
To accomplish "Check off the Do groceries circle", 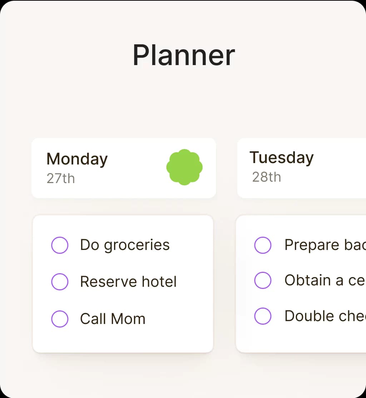I will click(60, 245).
